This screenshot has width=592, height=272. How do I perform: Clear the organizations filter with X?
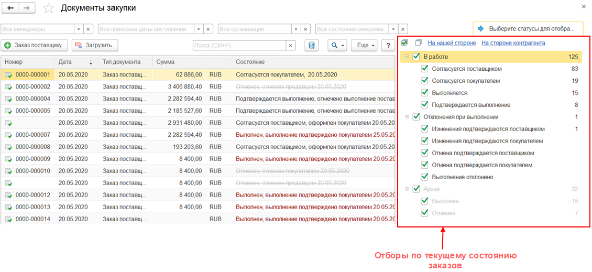click(306, 29)
